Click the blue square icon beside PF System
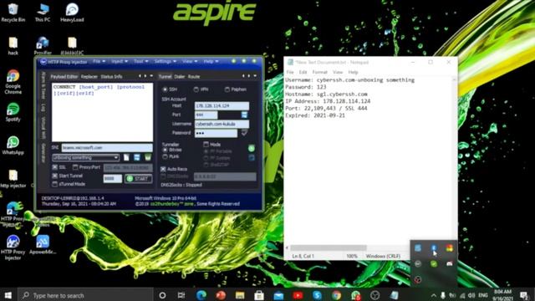The image size is (535, 301). (252, 158)
